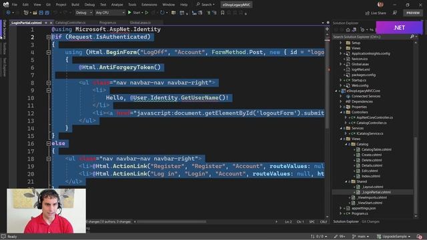Image resolution: width=427 pixels, height=240 pixels.
Task: Select CatalogController.cs in Solution Explorer
Action: tap(372, 123)
